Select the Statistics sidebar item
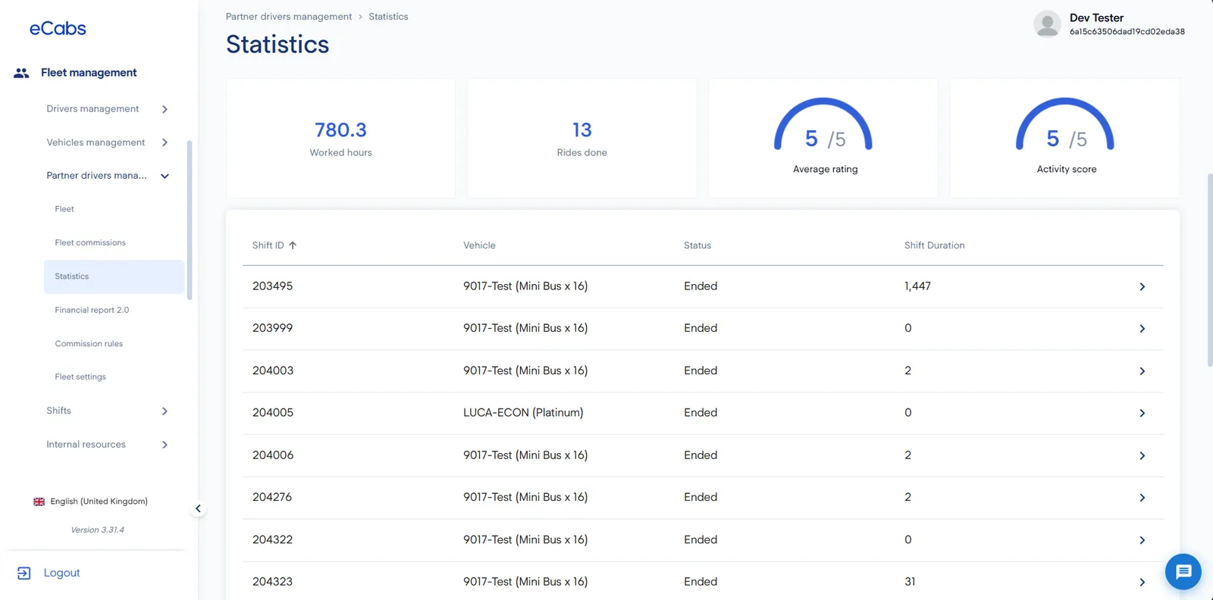 (114, 277)
